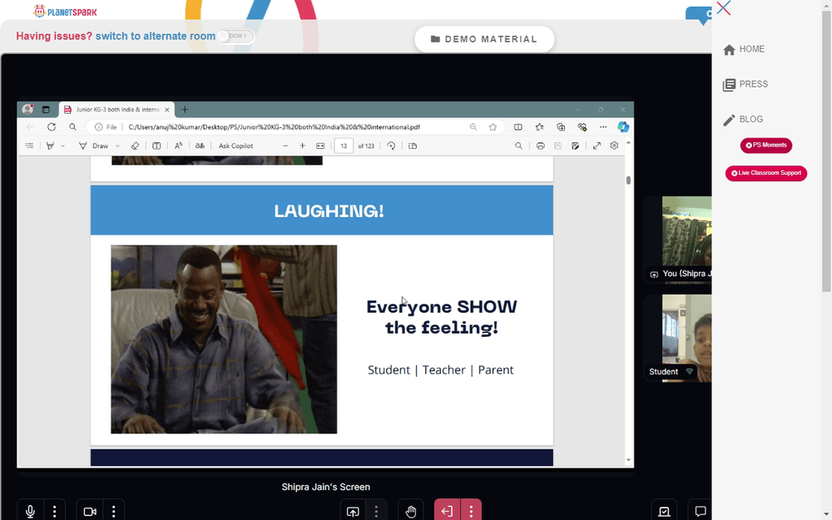Select PRESS in the side menu
This screenshot has height=520, width=832.
pos(745,84)
